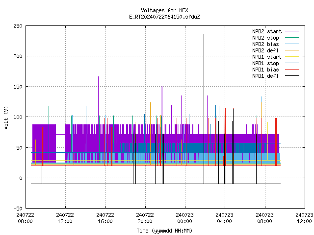Screen dimensions: 314x235
Task: Click the y-axis tick value 200
Action: (18, 56)
